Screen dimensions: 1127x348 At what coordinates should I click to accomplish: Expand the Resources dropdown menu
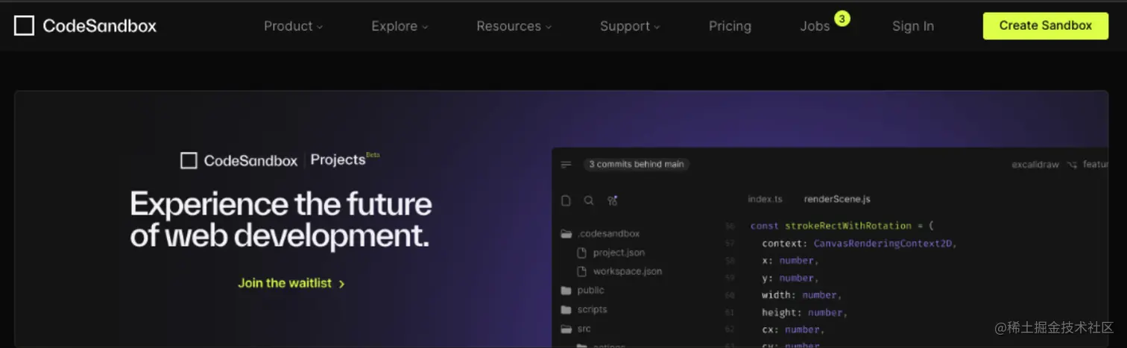point(514,26)
